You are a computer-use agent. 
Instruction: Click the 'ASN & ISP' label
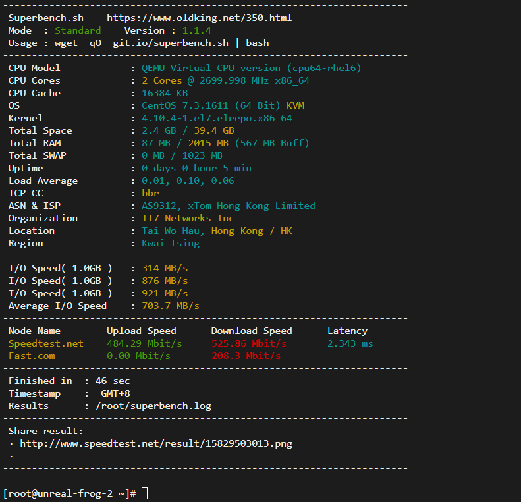pyautogui.click(x=34, y=206)
